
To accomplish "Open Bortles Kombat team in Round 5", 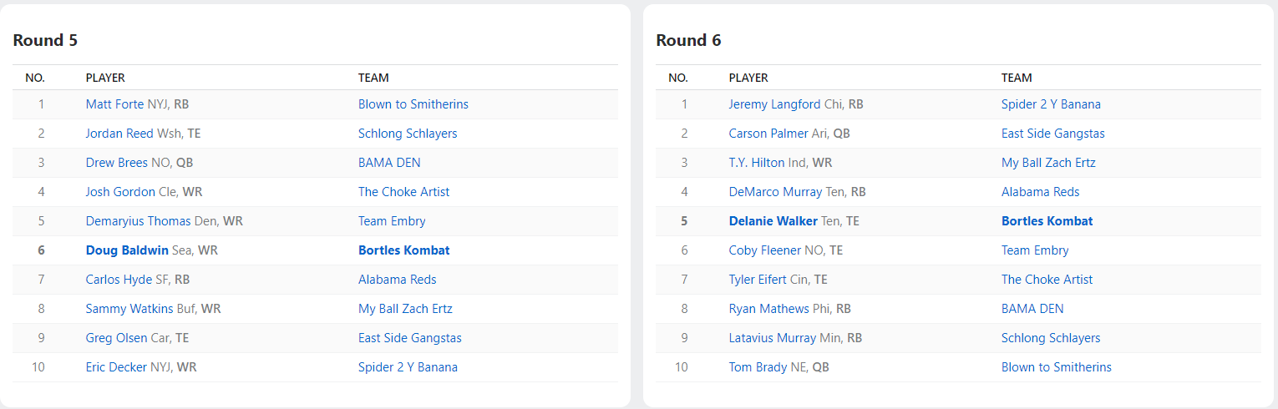I will [x=403, y=250].
